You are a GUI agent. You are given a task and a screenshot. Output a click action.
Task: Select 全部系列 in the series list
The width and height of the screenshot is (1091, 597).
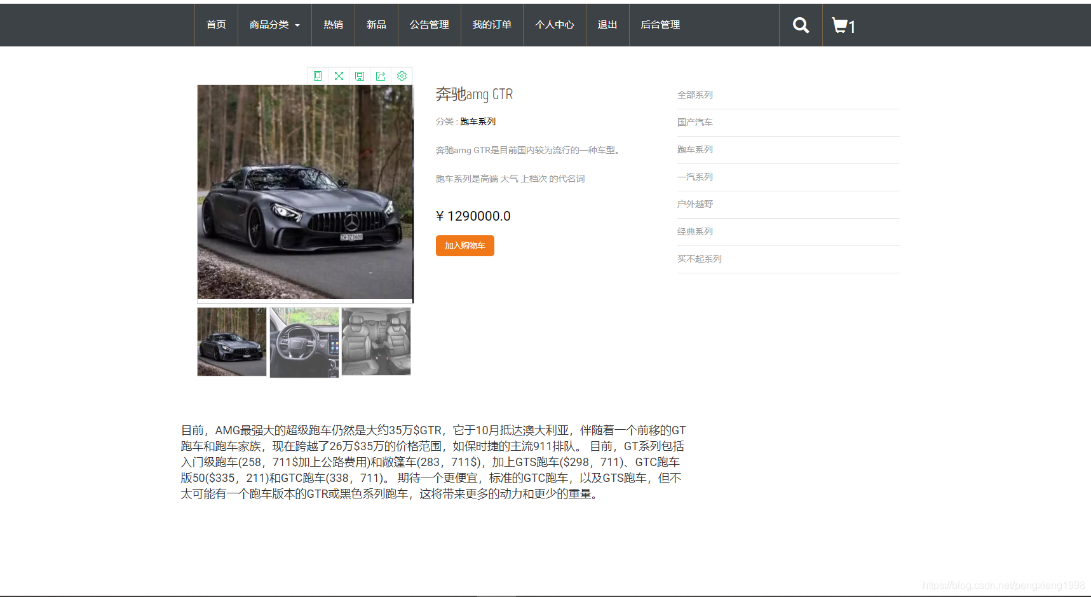[x=695, y=95]
